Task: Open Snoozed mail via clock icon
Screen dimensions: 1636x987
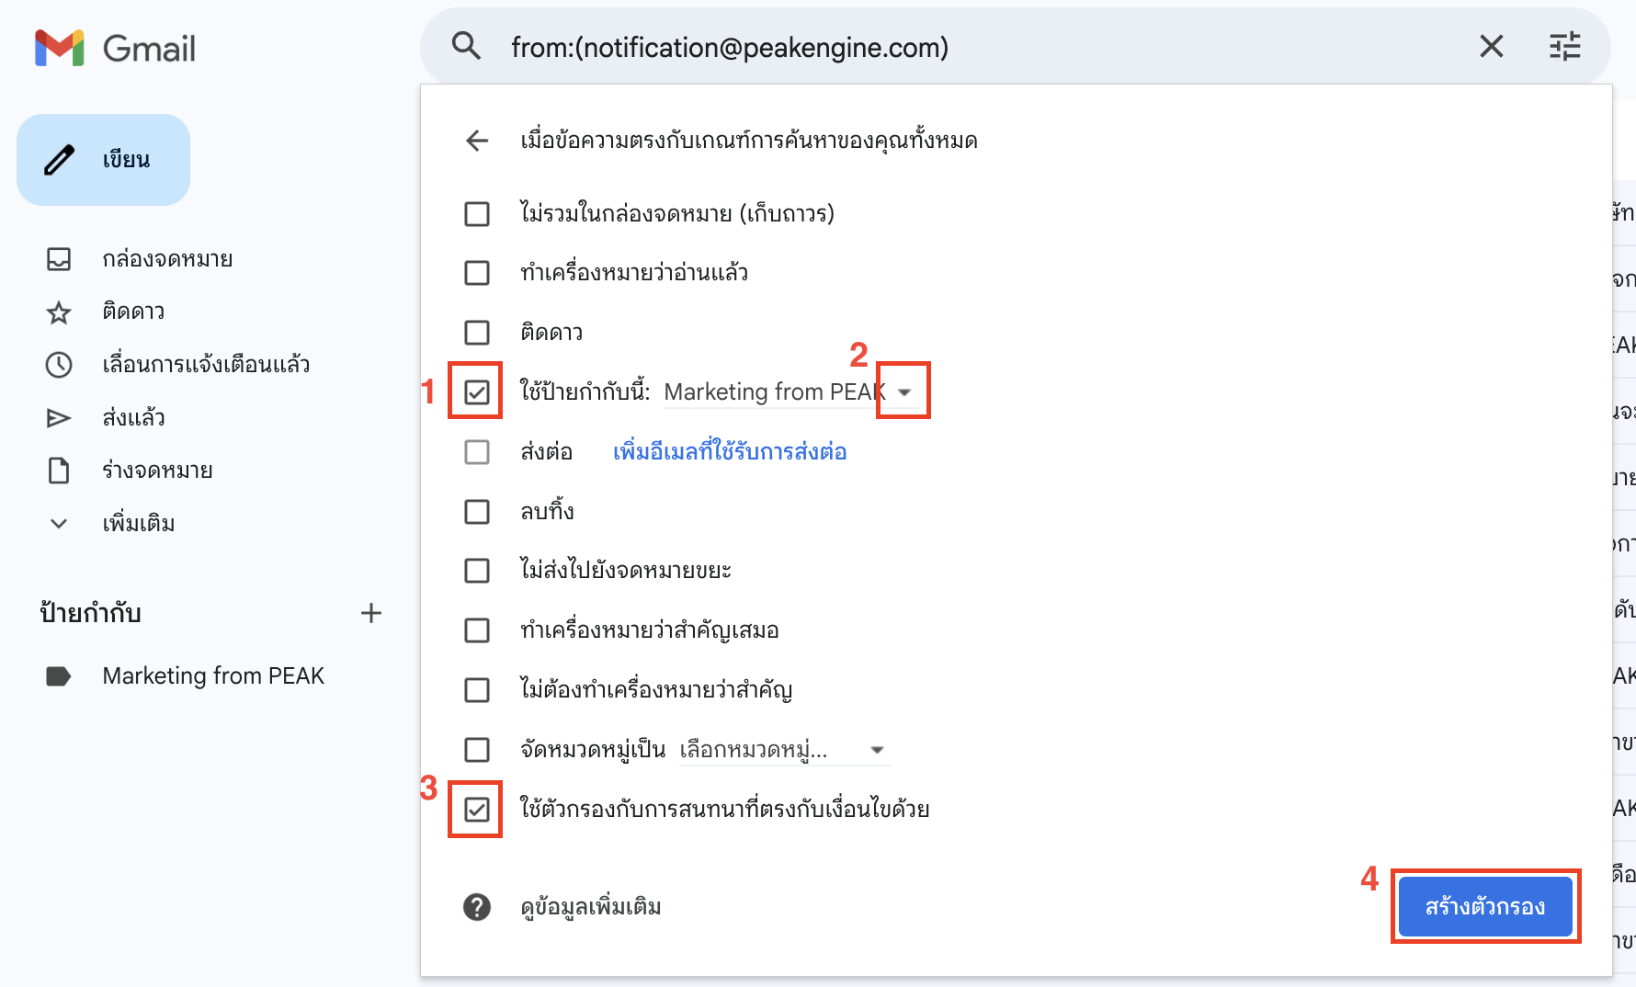Action: 59,365
